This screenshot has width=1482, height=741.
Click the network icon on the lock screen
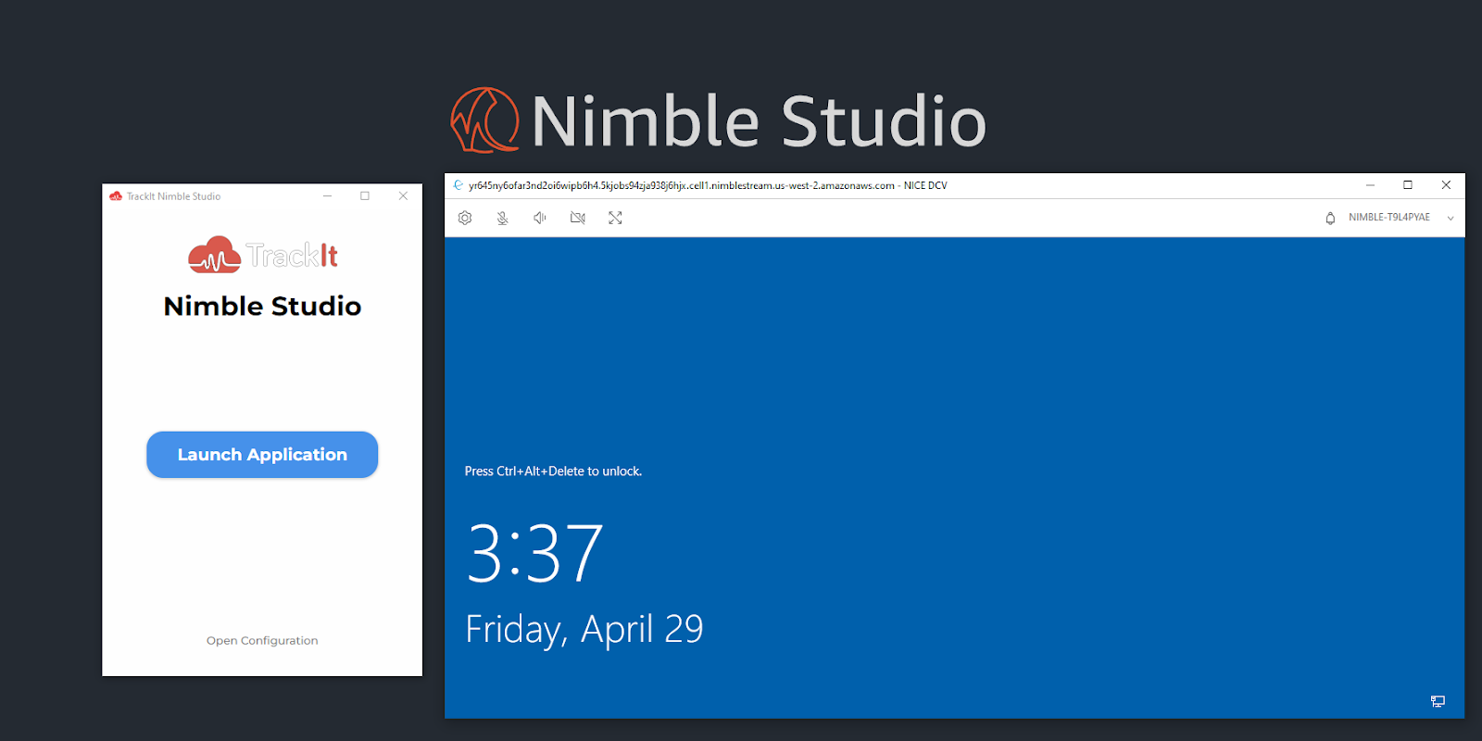tap(1438, 701)
